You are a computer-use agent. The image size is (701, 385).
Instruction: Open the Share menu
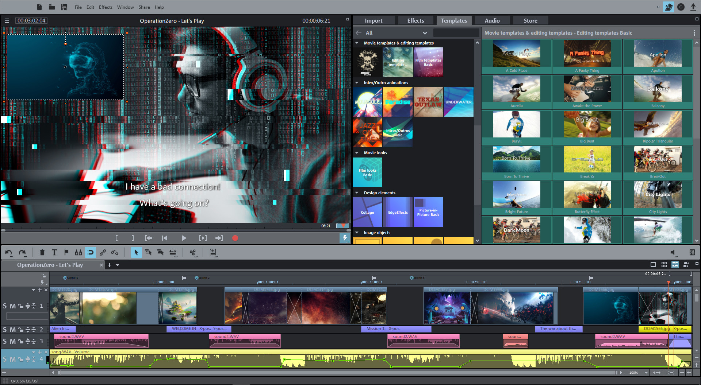tap(144, 7)
